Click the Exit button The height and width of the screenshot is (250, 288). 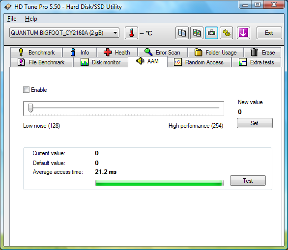[x=269, y=33]
